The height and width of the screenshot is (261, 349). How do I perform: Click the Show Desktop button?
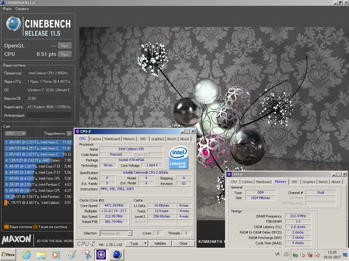(345, 255)
